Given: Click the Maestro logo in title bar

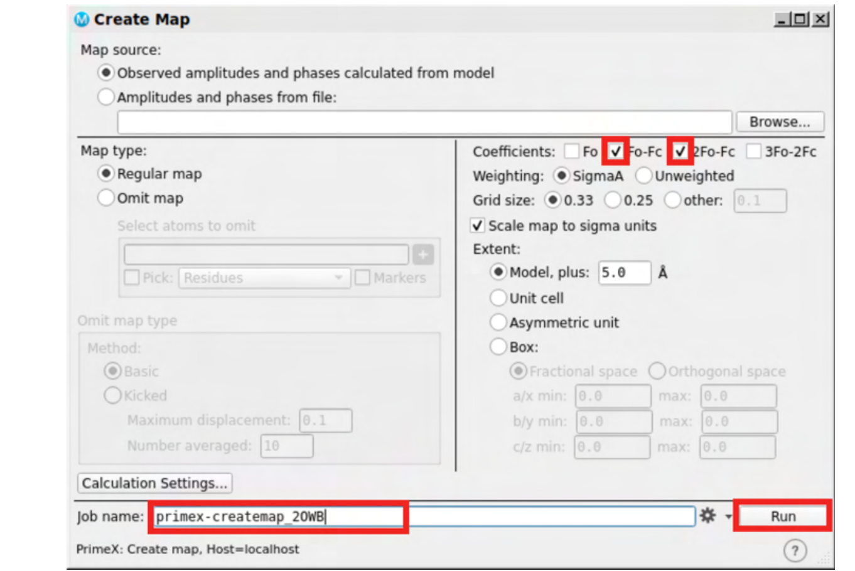Looking at the screenshot, I should click(82, 19).
